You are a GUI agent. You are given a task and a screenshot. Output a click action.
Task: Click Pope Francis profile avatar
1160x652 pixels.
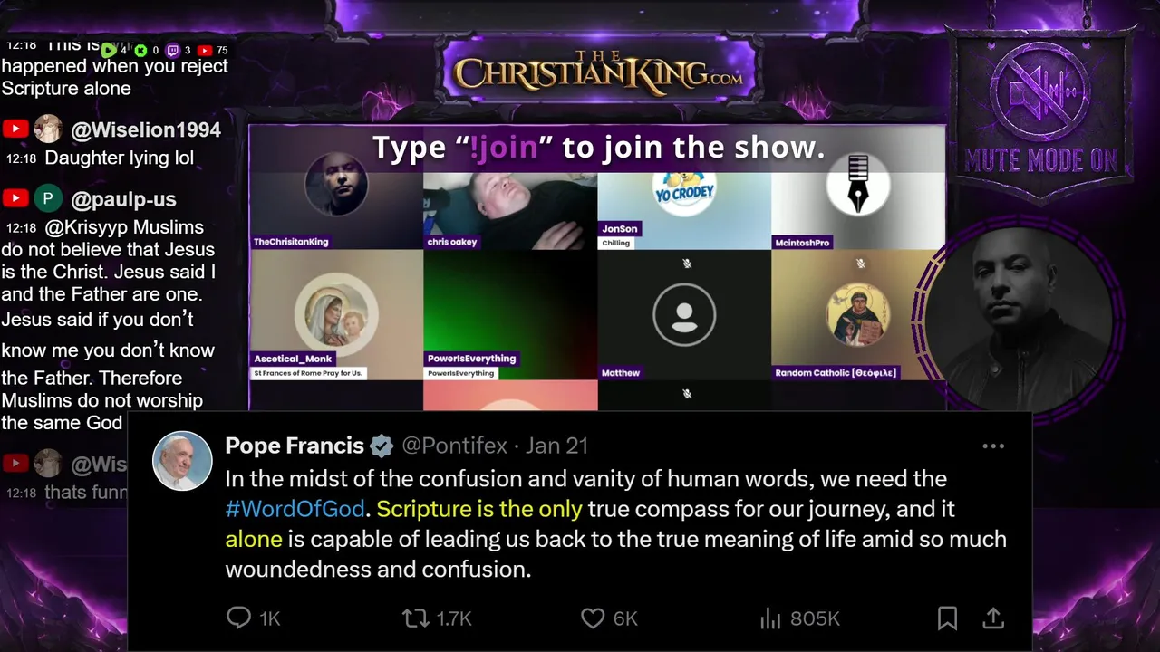tap(182, 461)
